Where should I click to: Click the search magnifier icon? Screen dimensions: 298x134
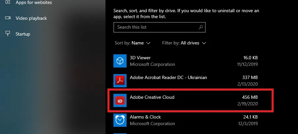tap(201, 27)
